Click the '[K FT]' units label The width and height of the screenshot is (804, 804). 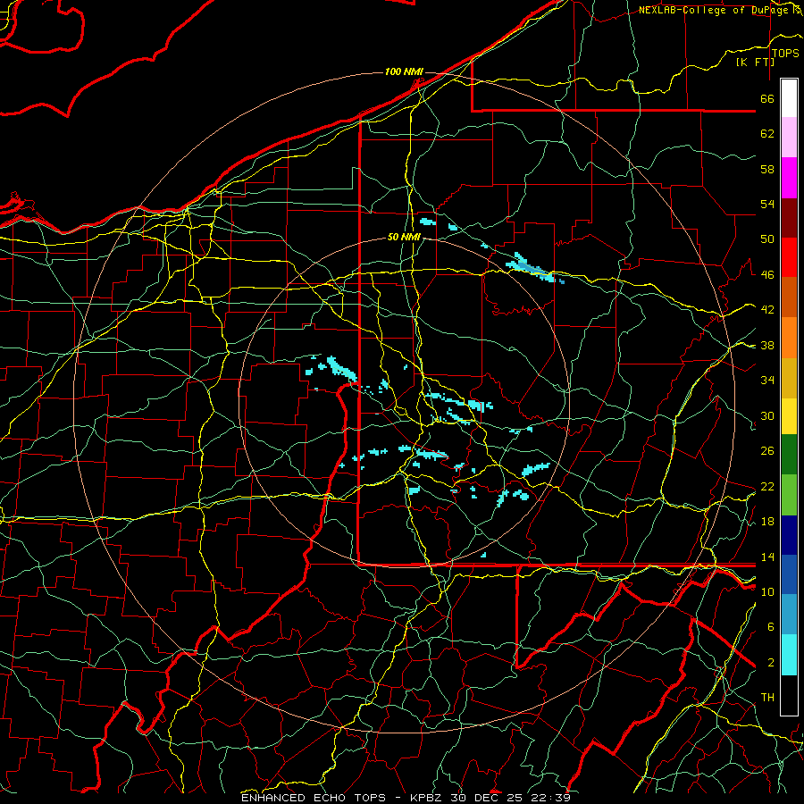click(x=755, y=62)
